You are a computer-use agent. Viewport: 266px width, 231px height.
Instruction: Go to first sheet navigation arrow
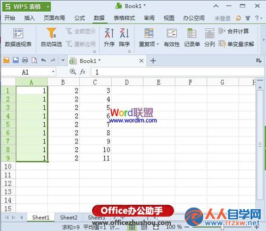tap(7, 217)
